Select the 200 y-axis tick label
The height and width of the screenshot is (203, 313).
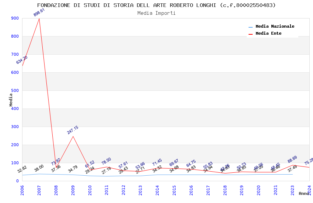tap(15, 145)
